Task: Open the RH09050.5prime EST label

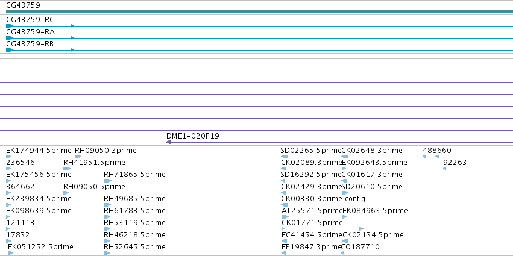Action: tap(94, 187)
